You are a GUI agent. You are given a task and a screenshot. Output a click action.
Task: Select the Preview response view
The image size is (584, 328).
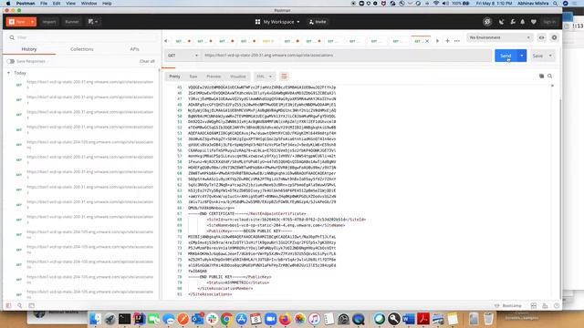point(214,77)
